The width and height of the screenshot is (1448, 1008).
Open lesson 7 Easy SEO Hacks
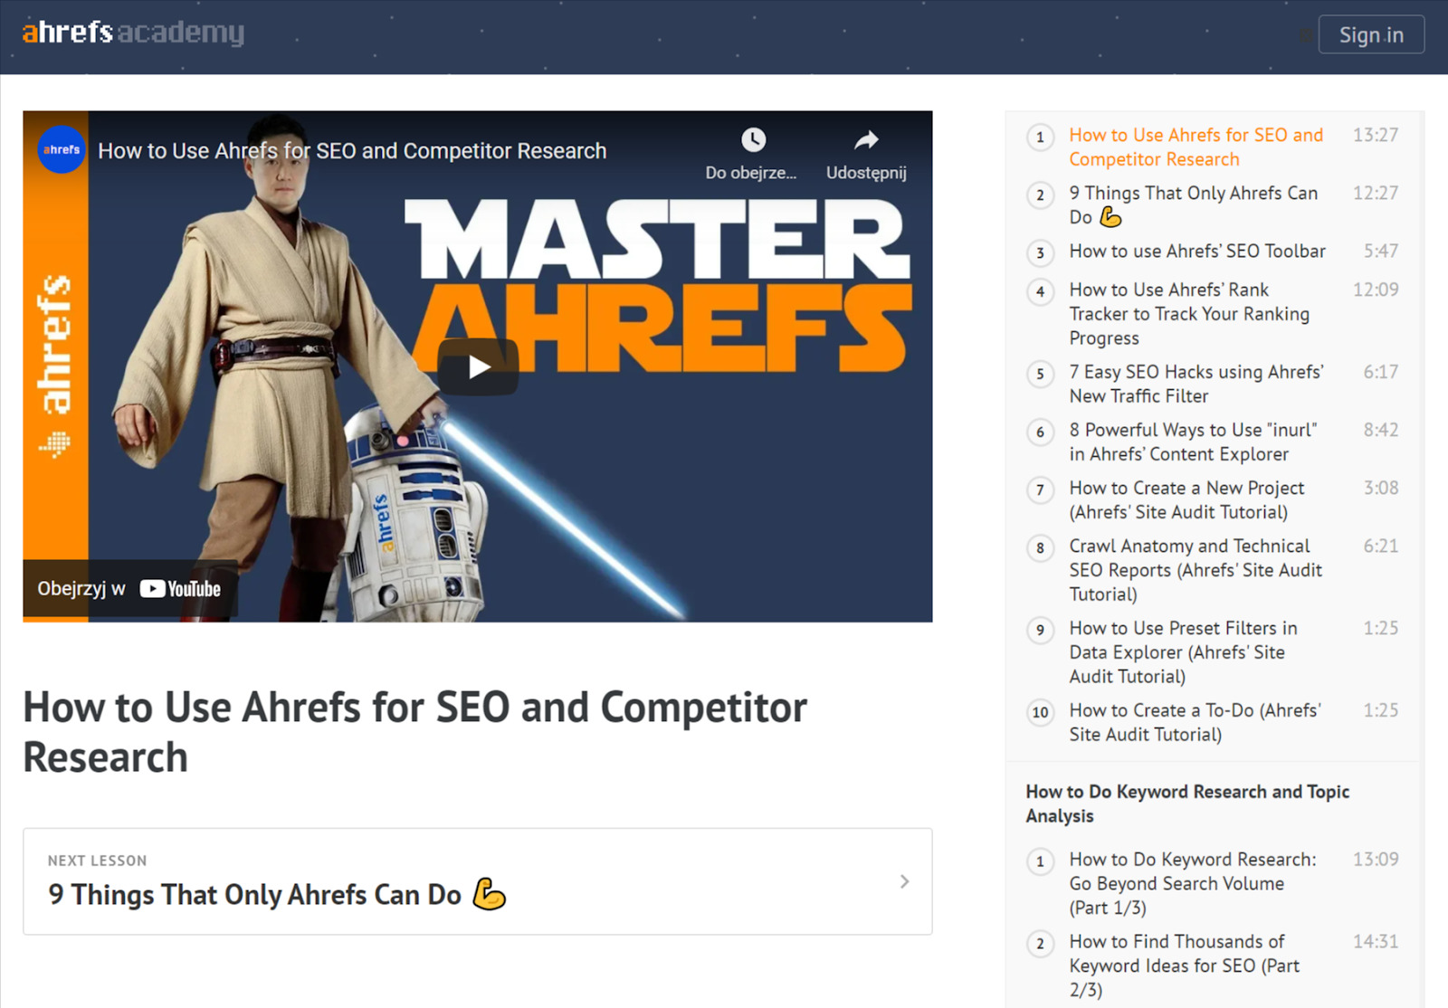pyautogui.click(x=1196, y=384)
